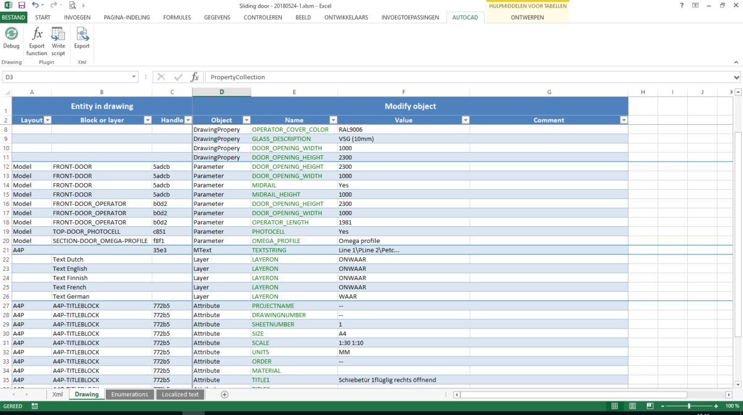Click the macro recording icon in status bar
Viewport: 743px width, 415px height.
(36, 406)
